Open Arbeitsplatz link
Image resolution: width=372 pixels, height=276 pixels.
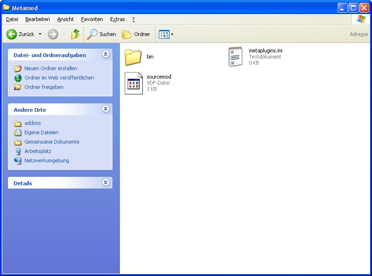(38, 151)
